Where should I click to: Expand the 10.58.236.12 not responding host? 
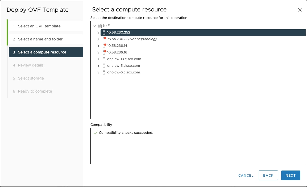pyautogui.click(x=98, y=39)
